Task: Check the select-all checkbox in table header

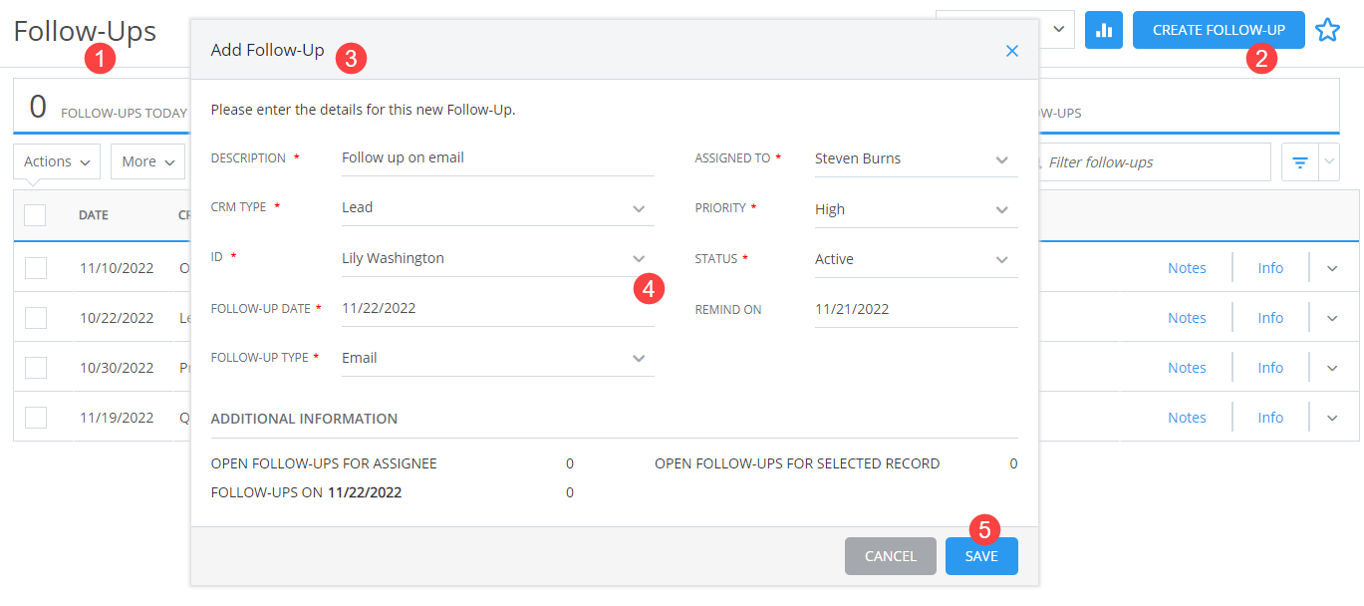Action: [35, 215]
